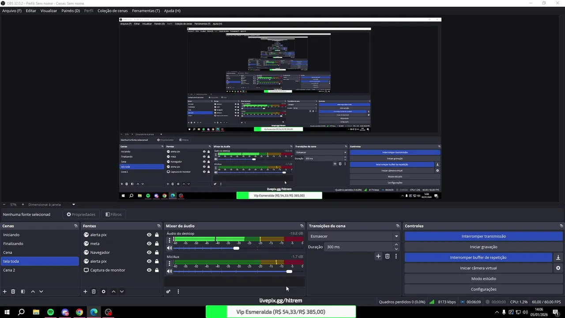Open the Arquivo menu
This screenshot has width=565, height=318.
(x=12, y=11)
